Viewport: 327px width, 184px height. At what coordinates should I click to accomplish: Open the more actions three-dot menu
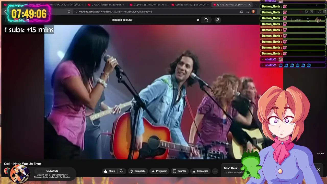click(x=215, y=171)
